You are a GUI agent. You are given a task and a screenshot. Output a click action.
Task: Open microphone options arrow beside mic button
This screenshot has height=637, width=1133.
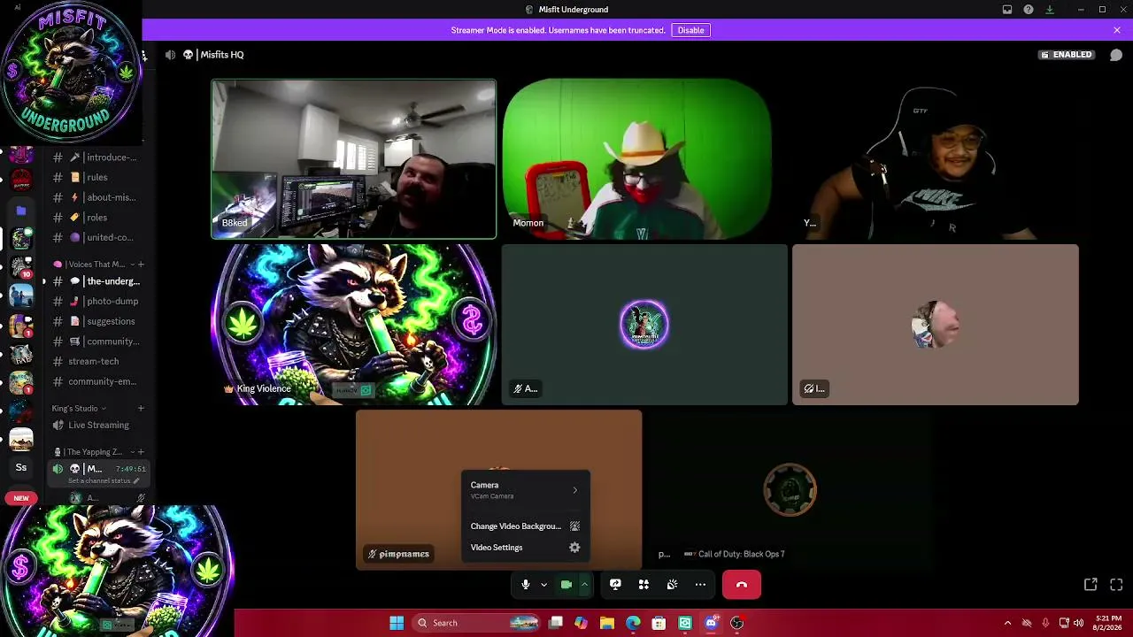pos(543,585)
